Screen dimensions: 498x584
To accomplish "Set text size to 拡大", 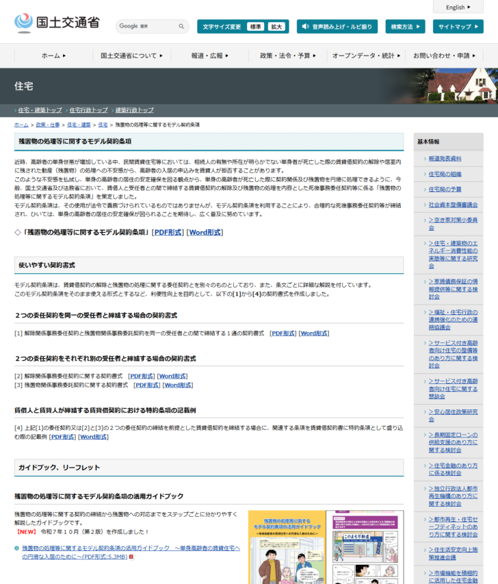I will 276,27.
